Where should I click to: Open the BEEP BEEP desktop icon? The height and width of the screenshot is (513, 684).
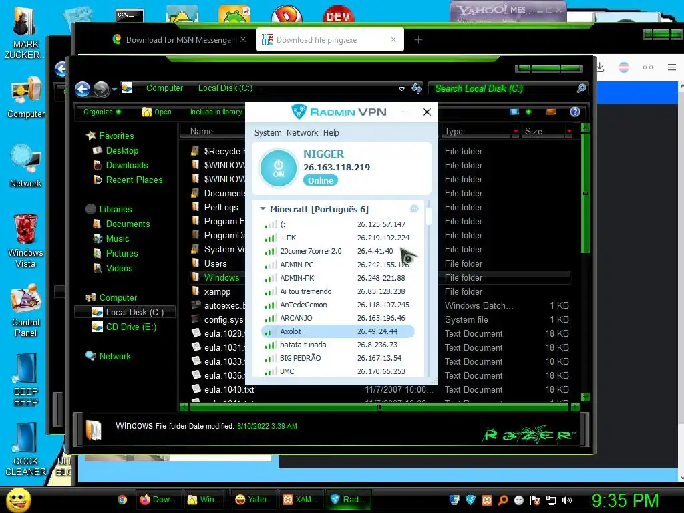click(x=26, y=379)
